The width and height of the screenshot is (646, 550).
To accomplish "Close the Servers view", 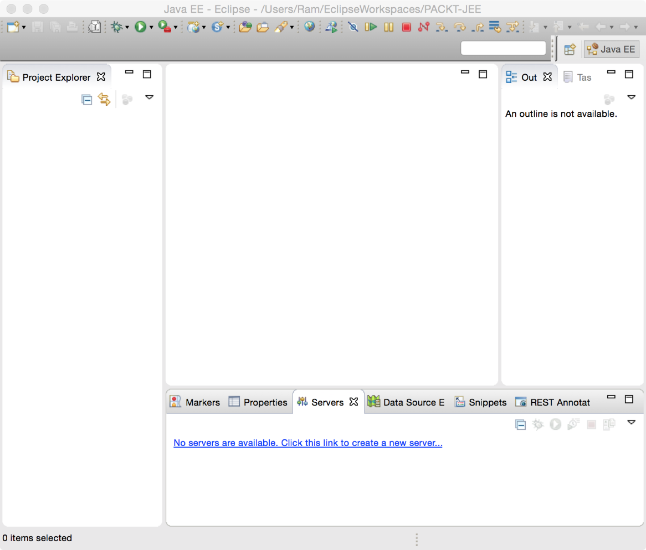I will (x=353, y=402).
